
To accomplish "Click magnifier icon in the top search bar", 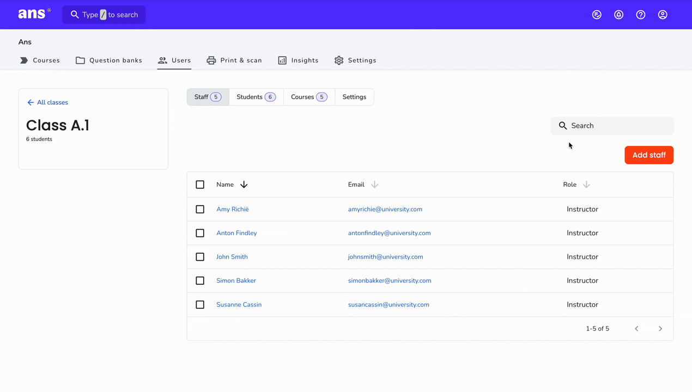I will [75, 15].
